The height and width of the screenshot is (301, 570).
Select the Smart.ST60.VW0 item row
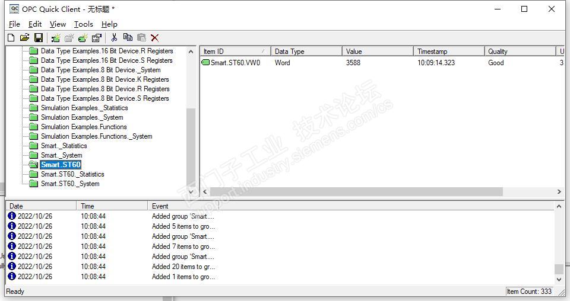tap(382, 62)
